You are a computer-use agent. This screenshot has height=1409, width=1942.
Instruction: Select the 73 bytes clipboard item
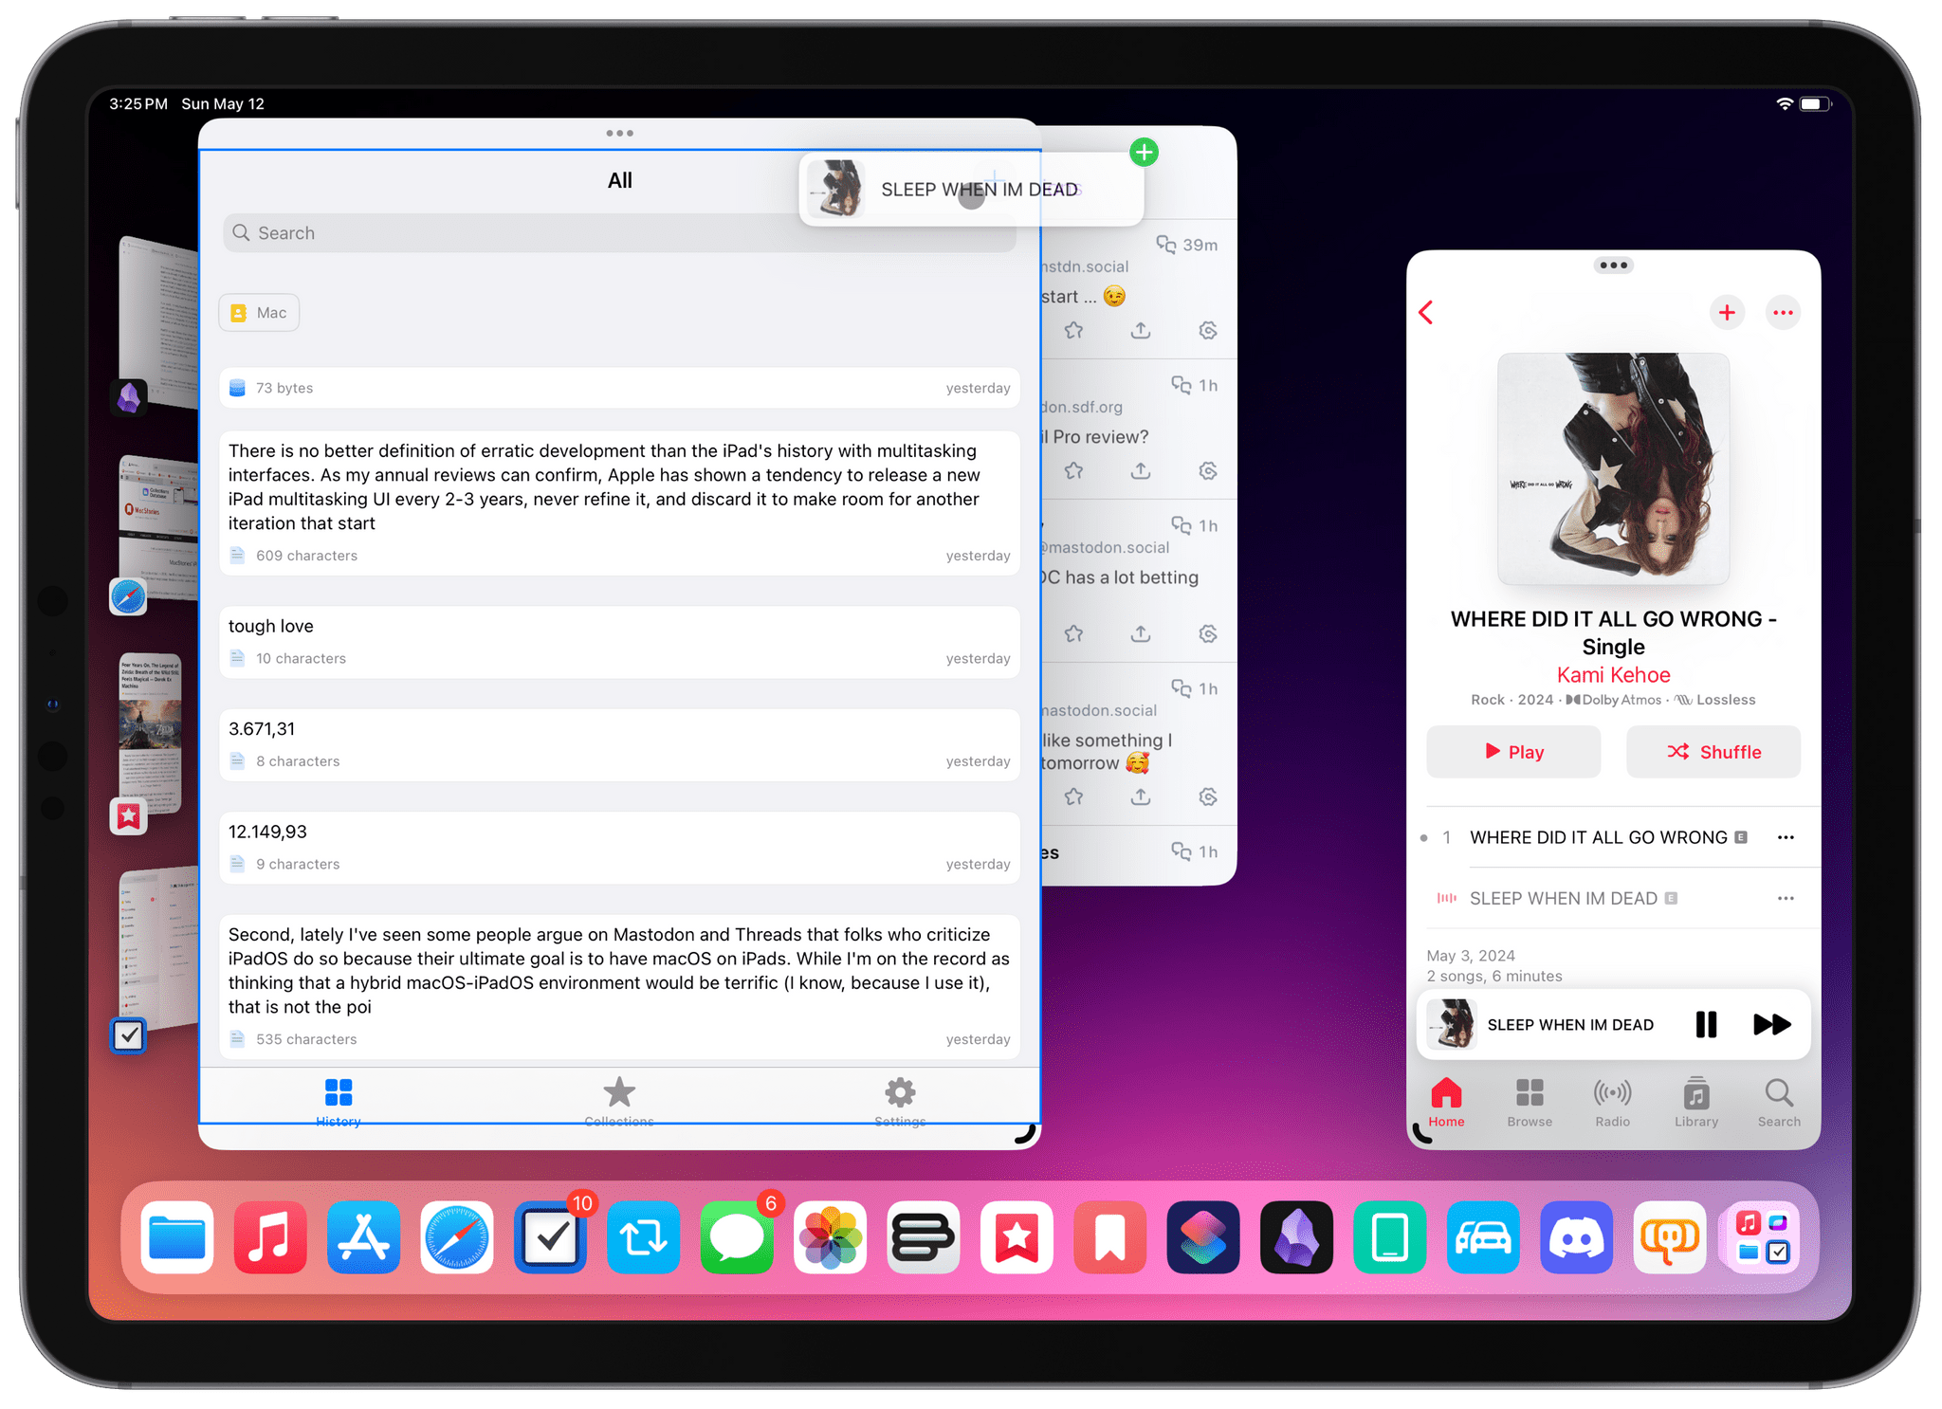619,388
